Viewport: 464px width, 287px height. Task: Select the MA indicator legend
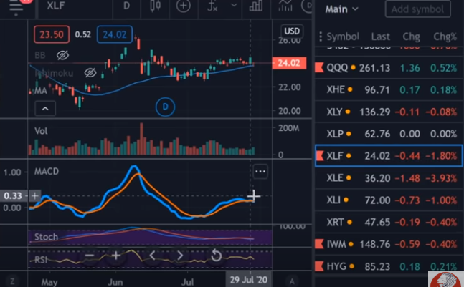pyautogui.click(x=41, y=91)
